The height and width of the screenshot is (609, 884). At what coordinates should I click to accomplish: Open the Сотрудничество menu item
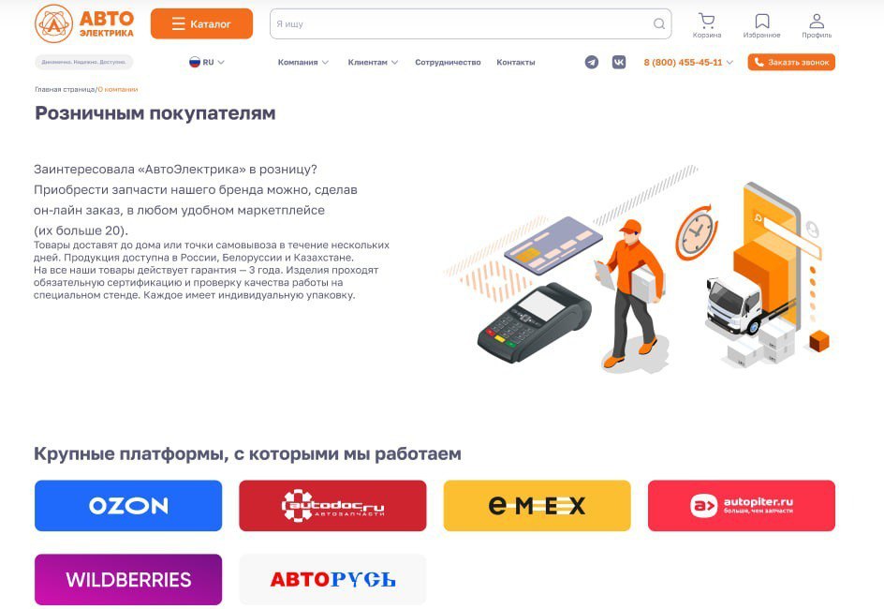(448, 62)
